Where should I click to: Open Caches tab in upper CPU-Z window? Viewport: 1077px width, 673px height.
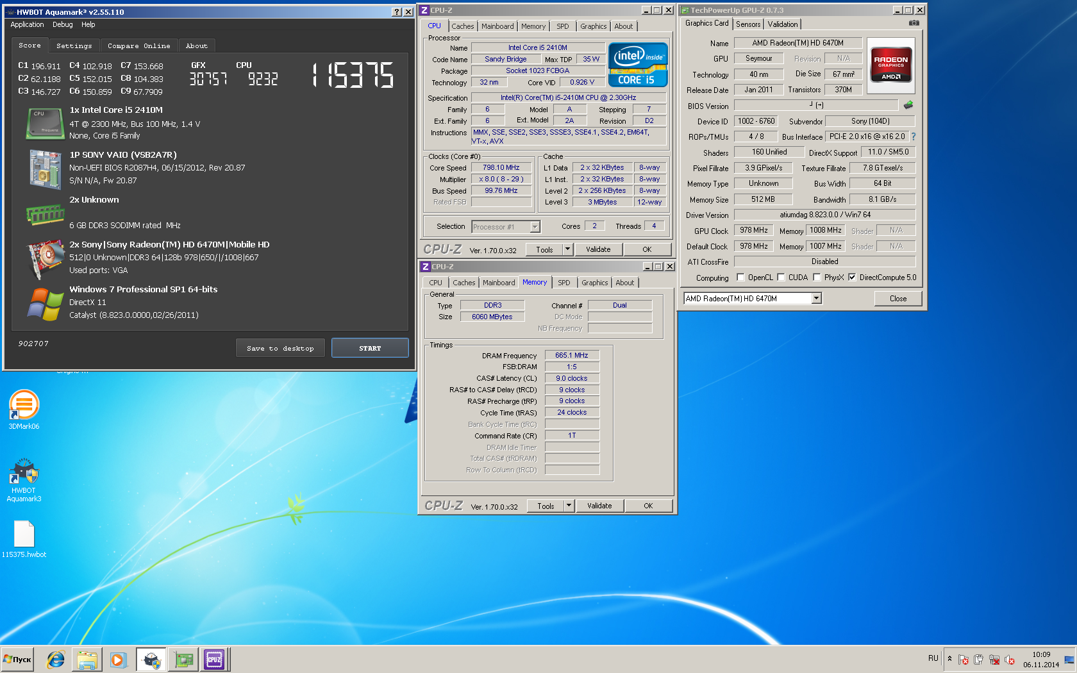coord(462,26)
